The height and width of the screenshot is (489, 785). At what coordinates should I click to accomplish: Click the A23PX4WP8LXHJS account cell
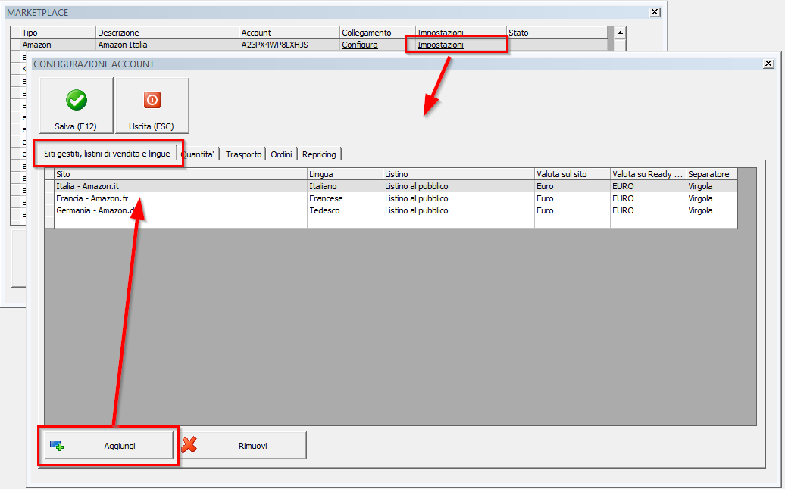289,45
